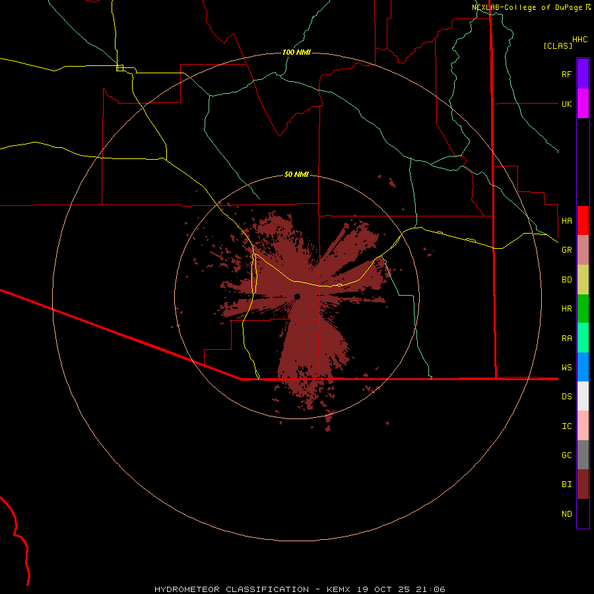Click the BD legend label

(x=566, y=280)
